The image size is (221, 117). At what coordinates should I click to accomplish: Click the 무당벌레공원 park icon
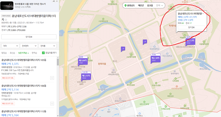112,2
